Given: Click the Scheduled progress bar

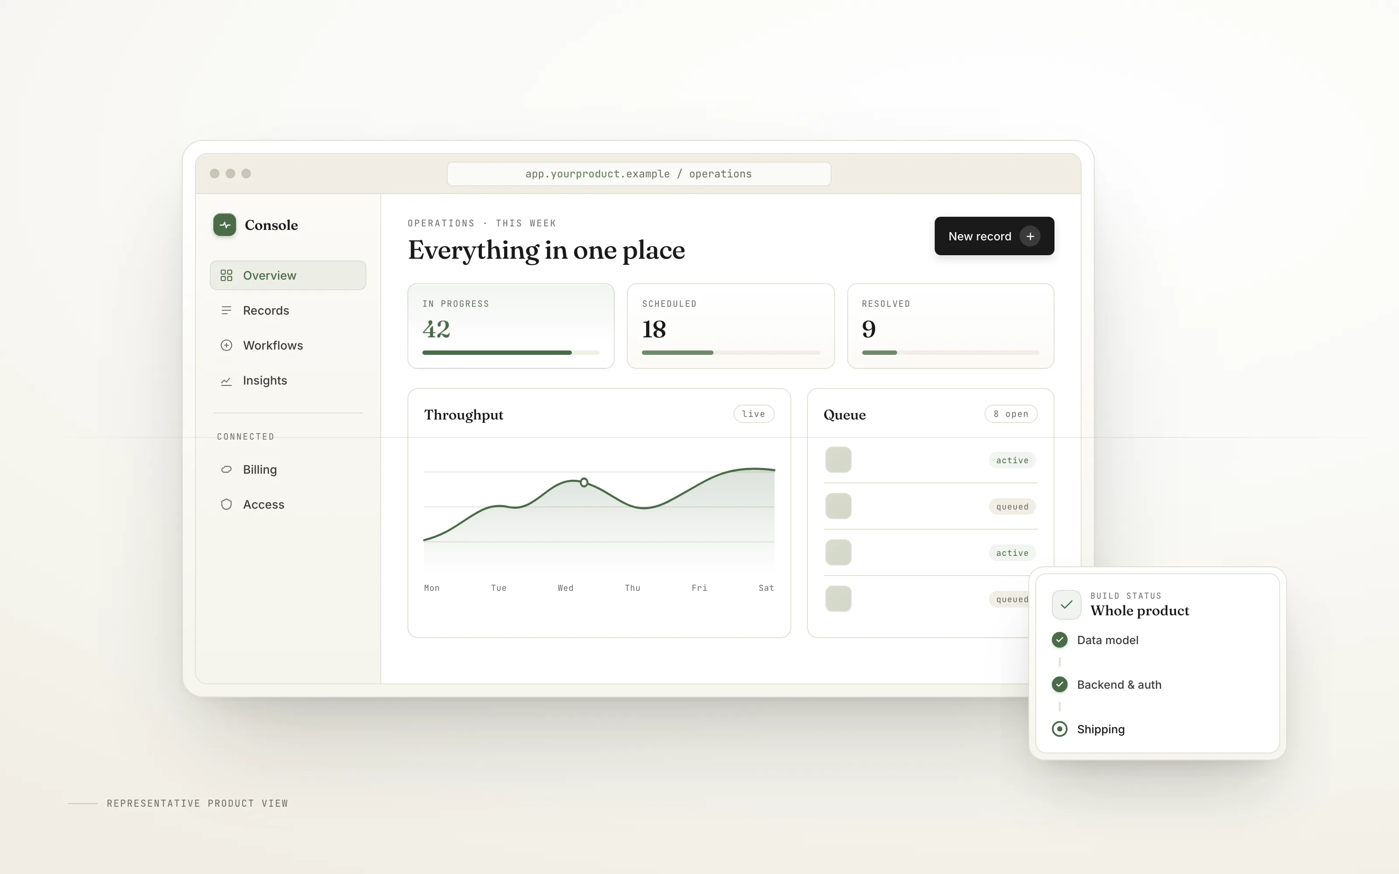Looking at the screenshot, I should pos(731,352).
